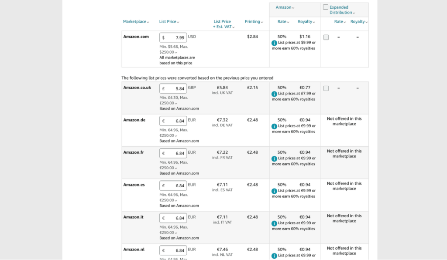Click the Amazon.nl EUR price field
The width and height of the screenshot is (447, 260).
(x=173, y=250)
